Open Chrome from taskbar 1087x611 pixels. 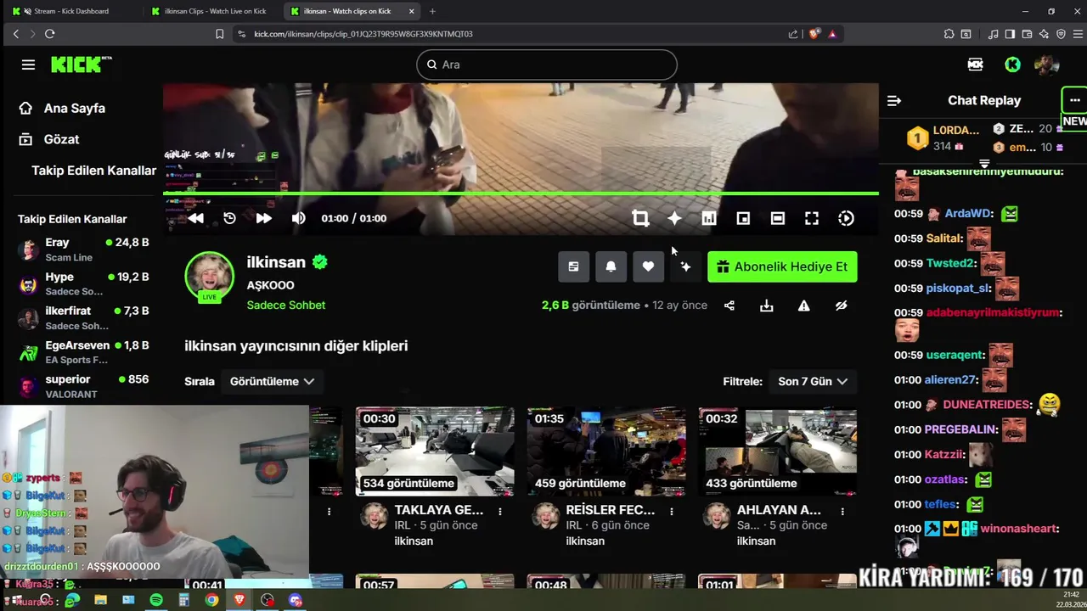(x=211, y=600)
